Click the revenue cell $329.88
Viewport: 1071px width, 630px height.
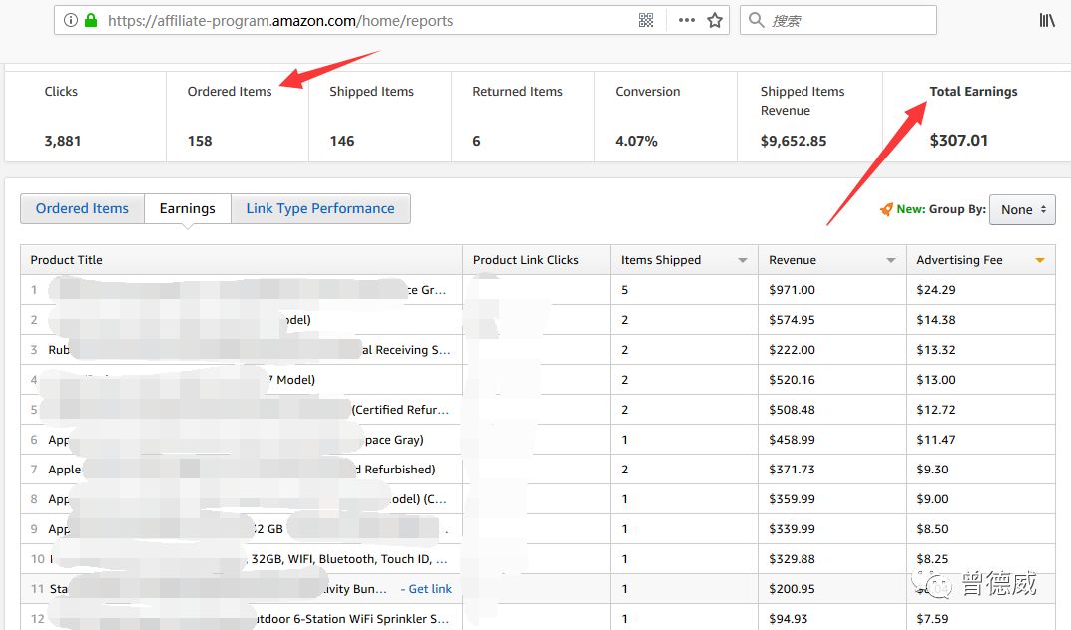(x=792, y=560)
